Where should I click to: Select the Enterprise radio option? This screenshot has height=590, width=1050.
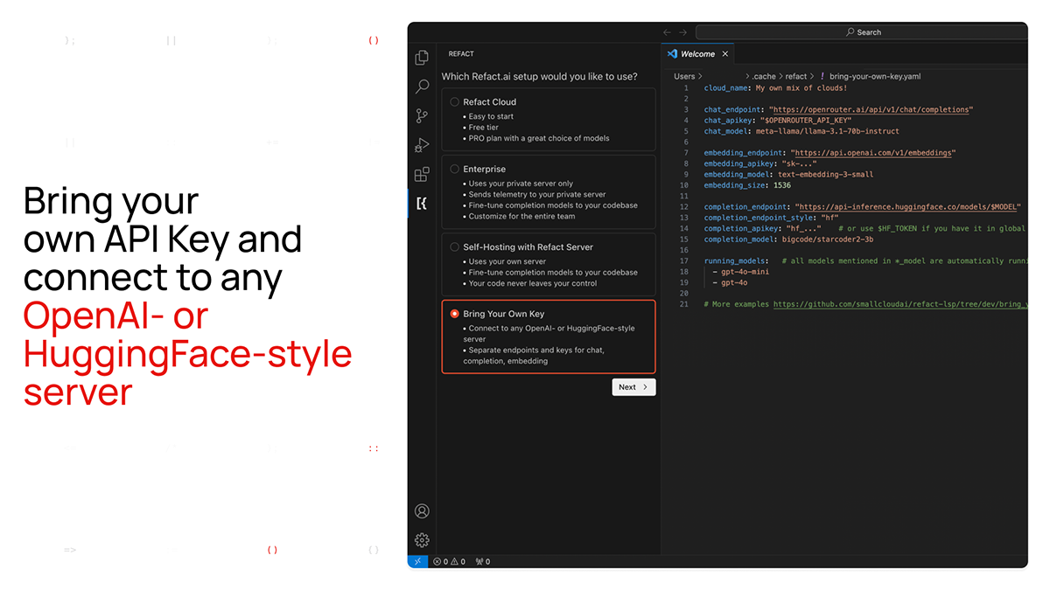455,170
